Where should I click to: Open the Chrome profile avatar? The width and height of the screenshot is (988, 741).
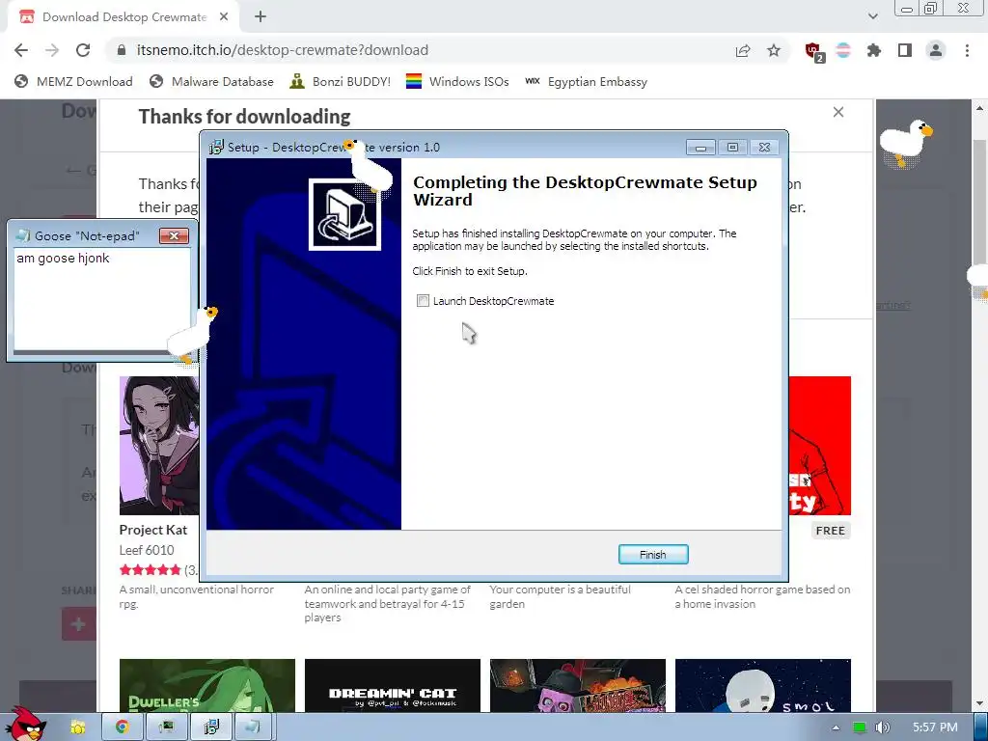pyautogui.click(x=936, y=50)
